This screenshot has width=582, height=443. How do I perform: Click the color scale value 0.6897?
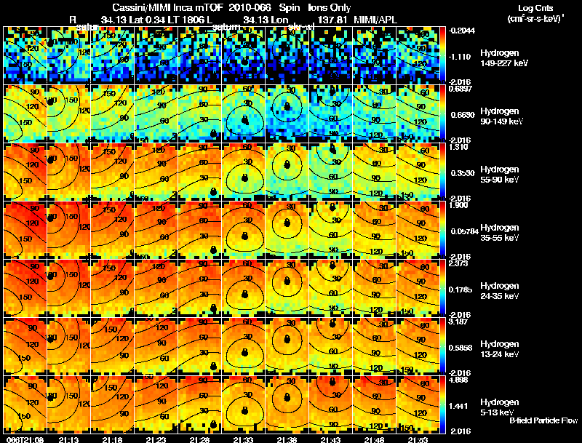point(461,89)
